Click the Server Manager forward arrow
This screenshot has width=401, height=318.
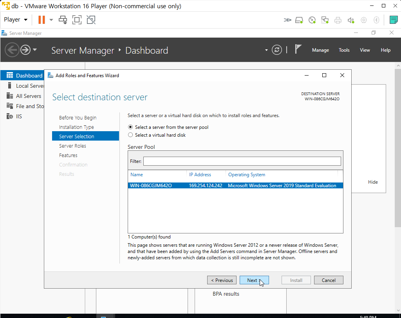[x=25, y=50]
